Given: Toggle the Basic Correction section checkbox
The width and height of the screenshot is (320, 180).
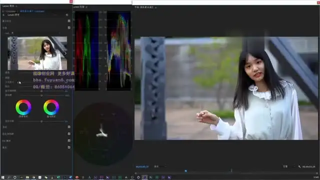Looking at the screenshot, I should pyautogui.click(x=69, y=21).
